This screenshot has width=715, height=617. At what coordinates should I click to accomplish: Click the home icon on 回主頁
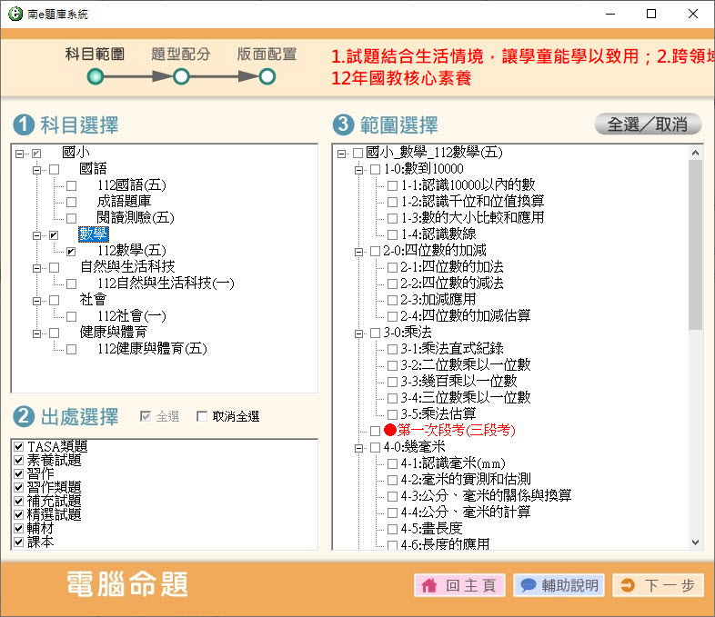click(428, 585)
